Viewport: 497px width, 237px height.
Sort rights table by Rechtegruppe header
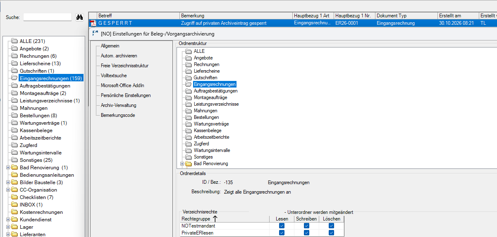(225, 219)
